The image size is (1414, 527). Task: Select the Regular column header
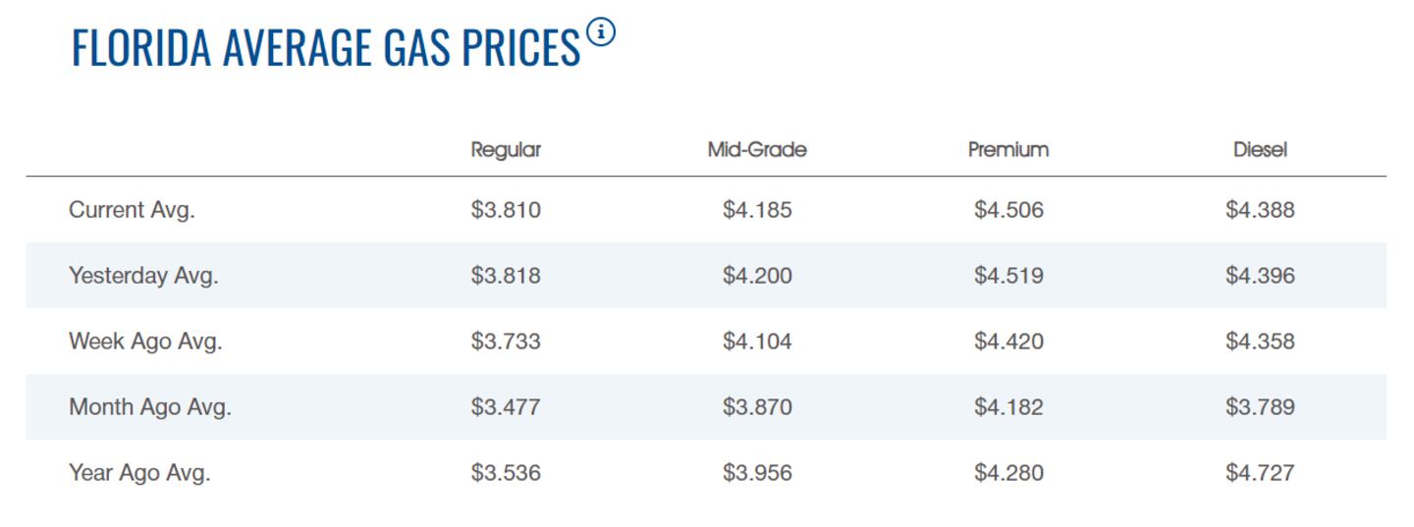pyautogui.click(x=506, y=150)
